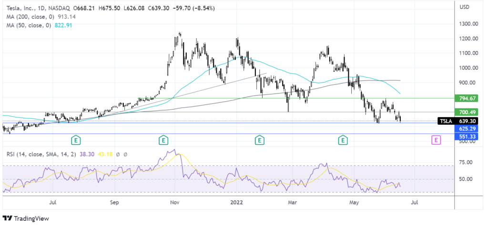Click the O668.21 open value in the header
The width and height of the screenshot is (488, 227).
click(x=85, y=9)
